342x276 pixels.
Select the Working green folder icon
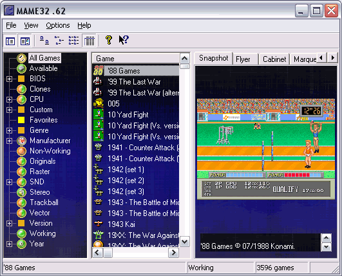[21, 233]
